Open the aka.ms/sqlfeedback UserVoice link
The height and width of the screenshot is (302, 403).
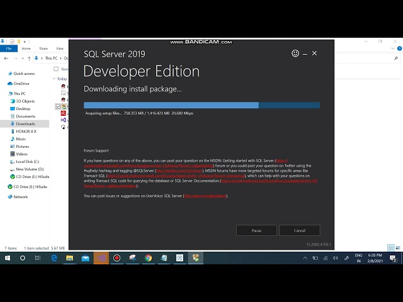pyautogui.click(x=205, y=196)
